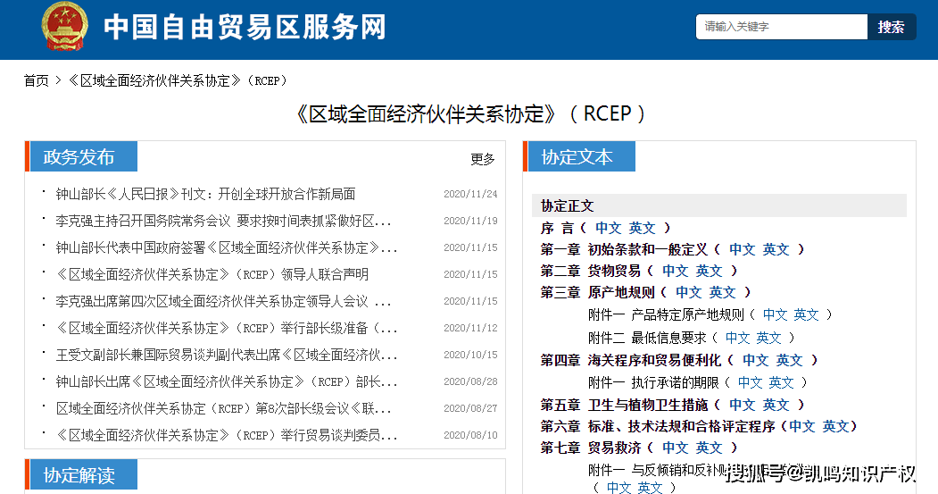Open 第七章 贸易救济 Chinese version

tap(675, 448)
